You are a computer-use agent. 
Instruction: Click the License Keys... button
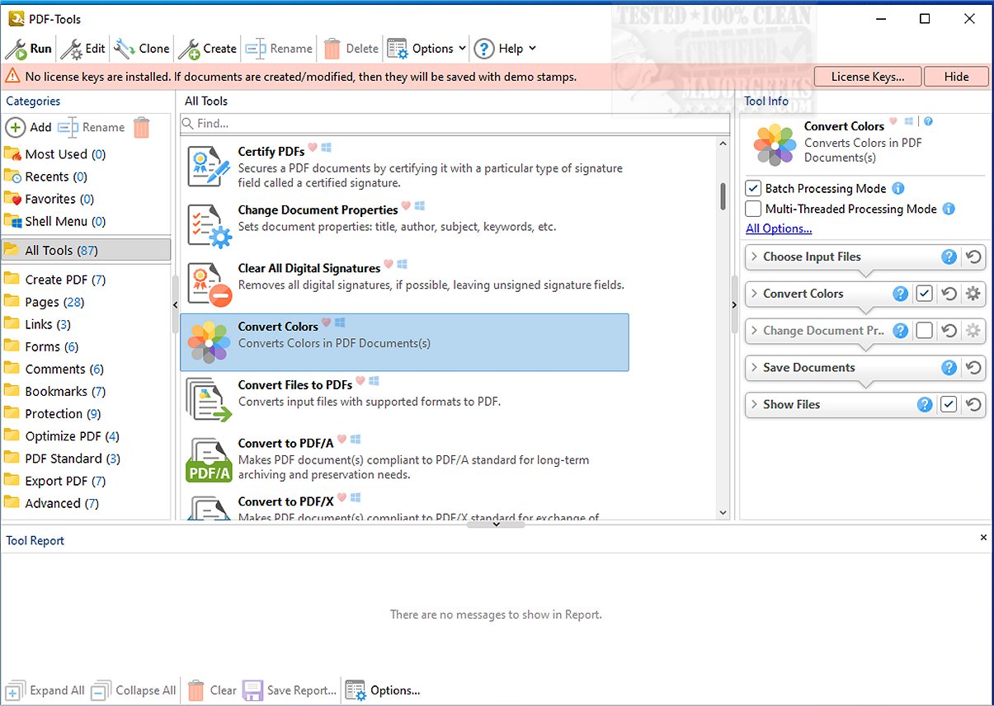[x=867, y=77]
